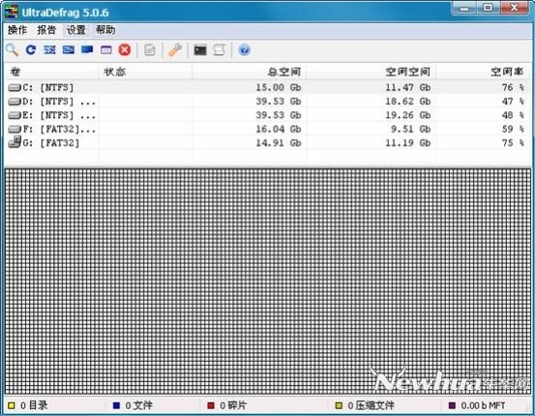Run Quick optimization from the toolbar
The image size is (535, 416).
pos(69,50)
